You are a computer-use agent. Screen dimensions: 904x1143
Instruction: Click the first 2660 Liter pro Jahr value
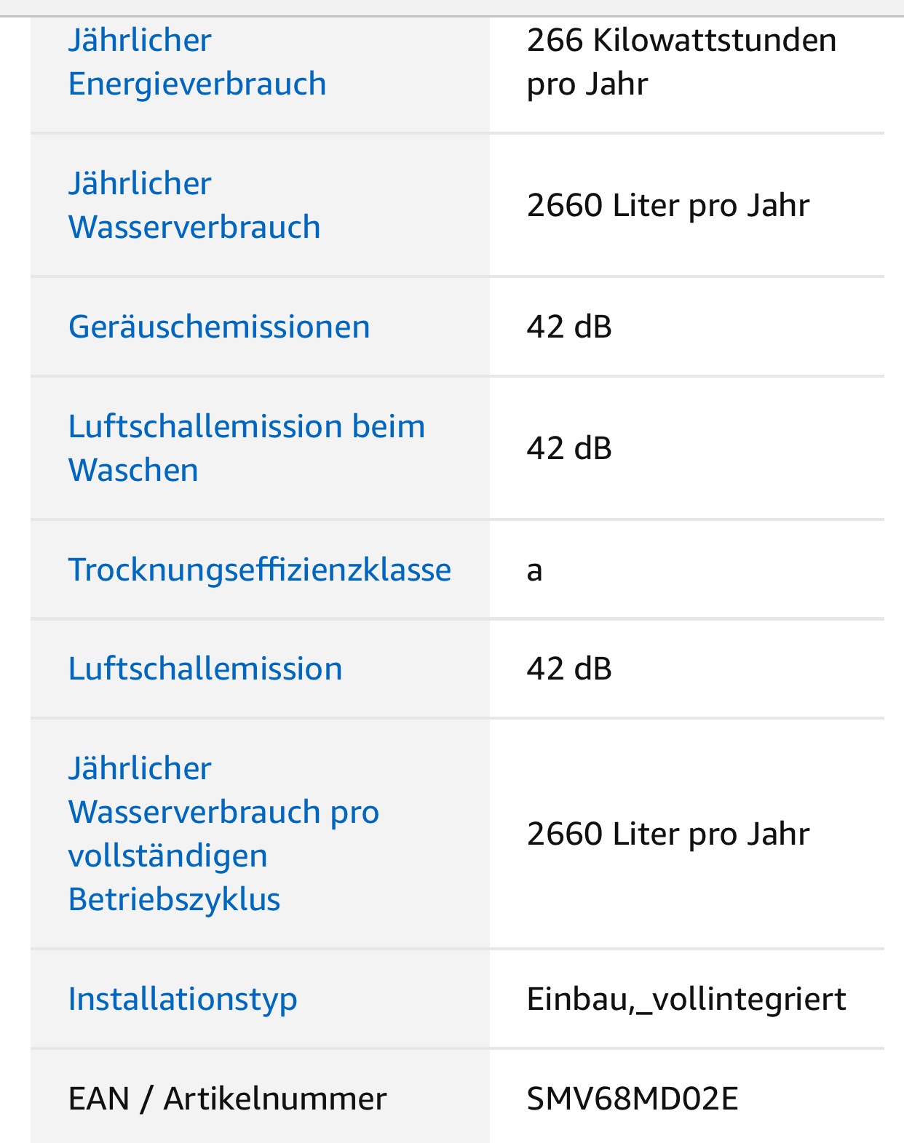click(x=668, y=205)
